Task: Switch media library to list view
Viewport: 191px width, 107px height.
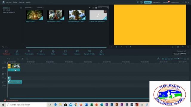Action: coord(93,8)
